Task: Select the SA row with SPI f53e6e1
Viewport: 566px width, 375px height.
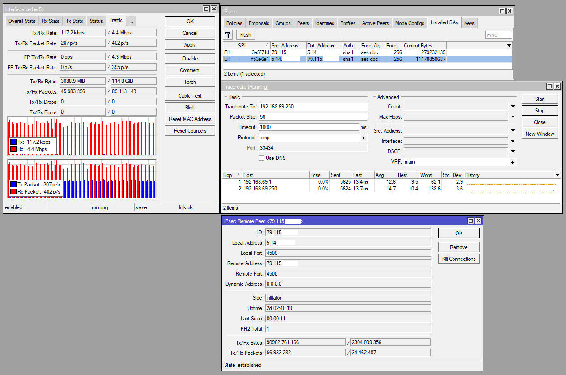Action: (367, 59)
